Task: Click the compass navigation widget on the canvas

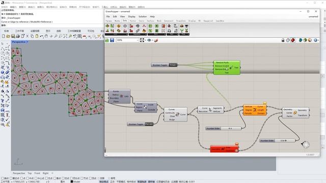Action: tap(306, 144)
